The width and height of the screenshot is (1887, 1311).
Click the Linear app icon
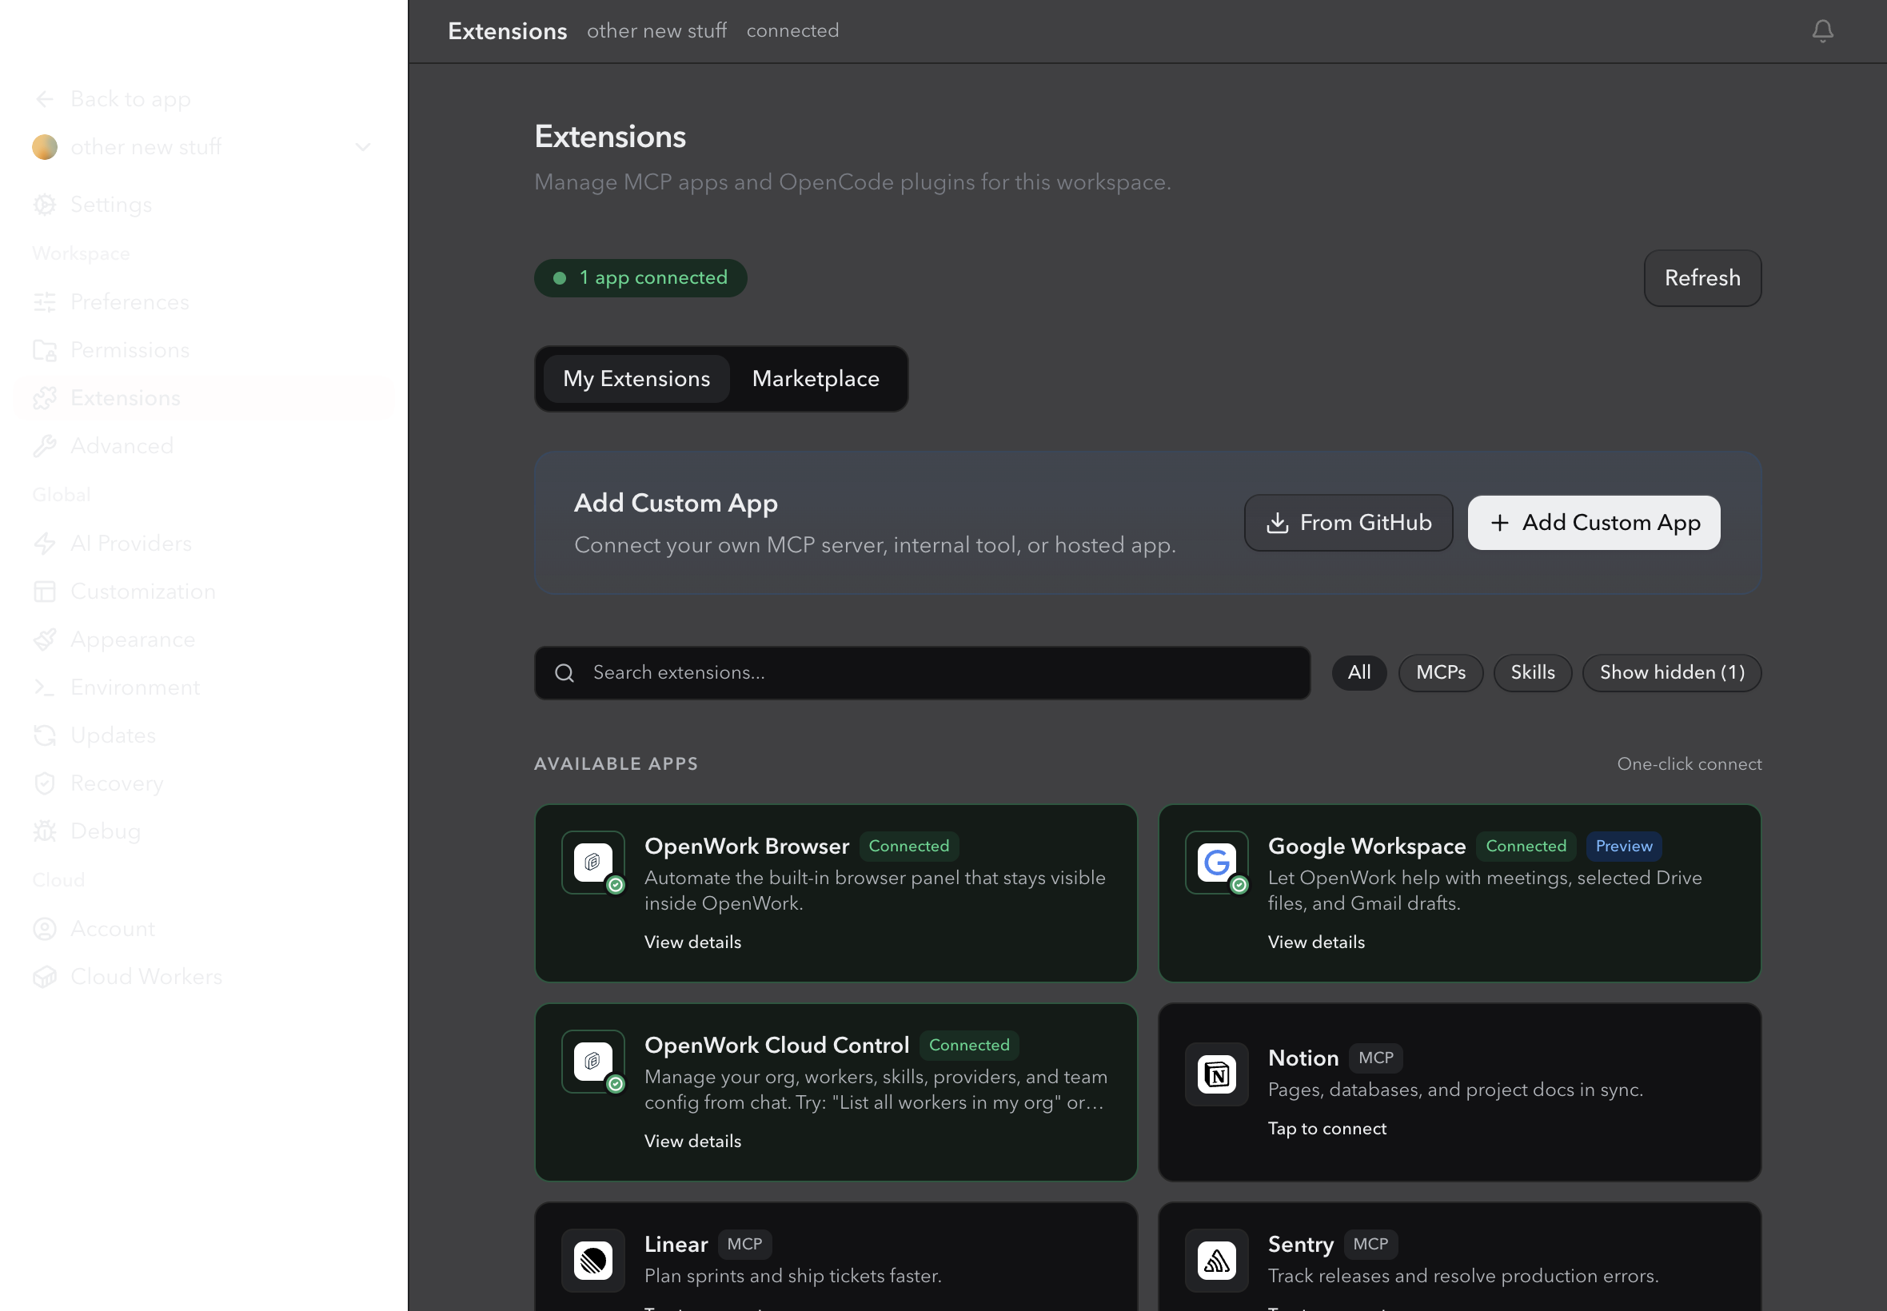click(x=593, y=1261)
